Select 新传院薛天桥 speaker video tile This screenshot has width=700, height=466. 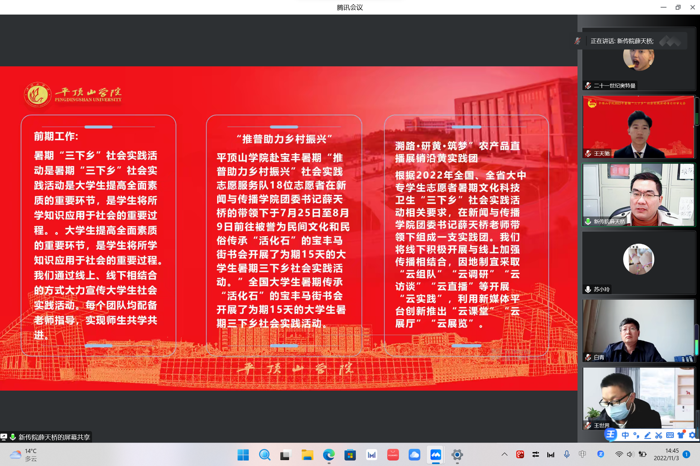[639, 195]
